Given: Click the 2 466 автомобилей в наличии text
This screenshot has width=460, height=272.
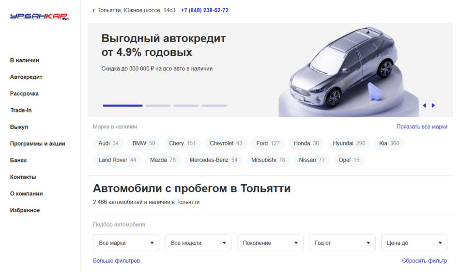Looking at the screenshot, I should click(146, 202).
